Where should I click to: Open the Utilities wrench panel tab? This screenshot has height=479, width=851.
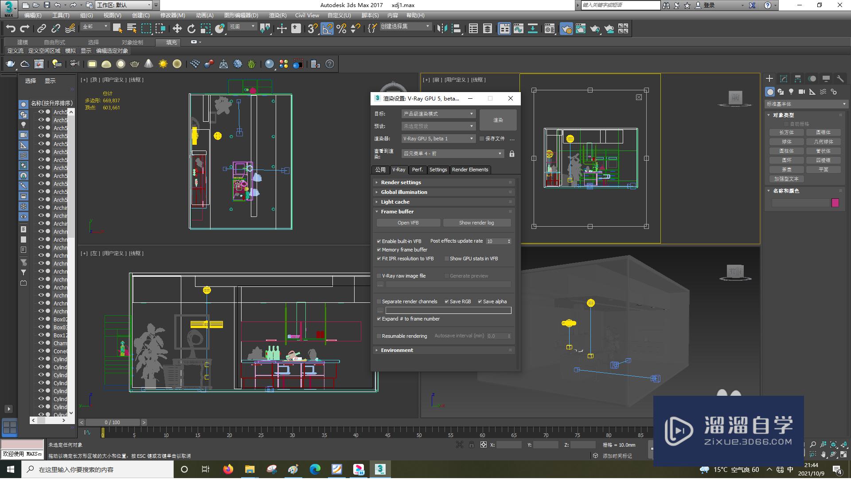click(840, 78)
